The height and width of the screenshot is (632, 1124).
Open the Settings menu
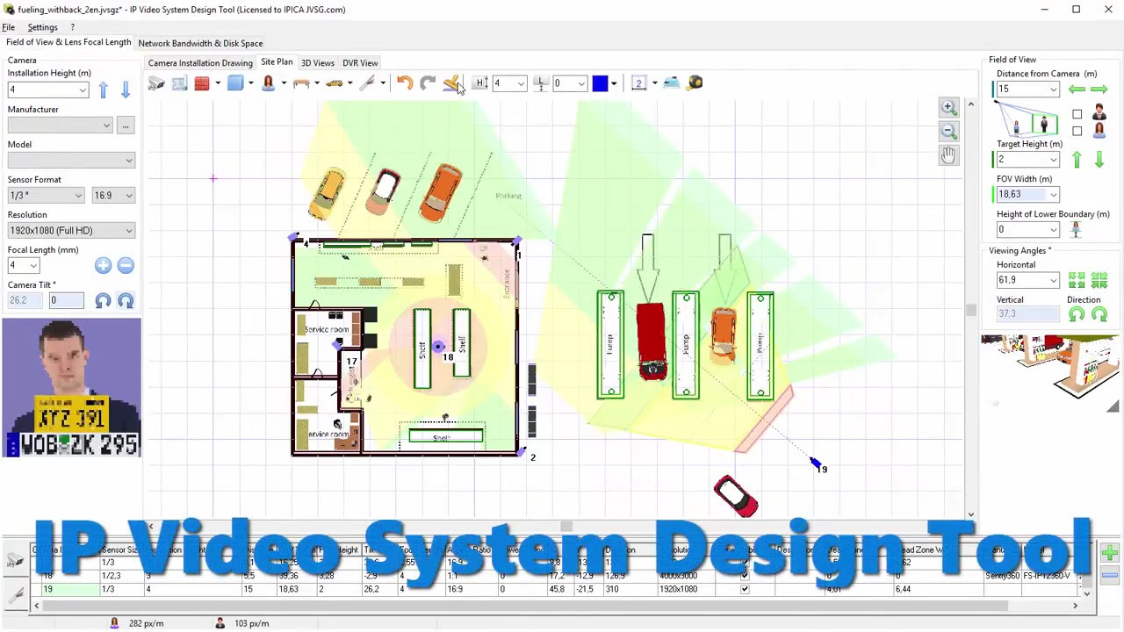click(42, 27)
